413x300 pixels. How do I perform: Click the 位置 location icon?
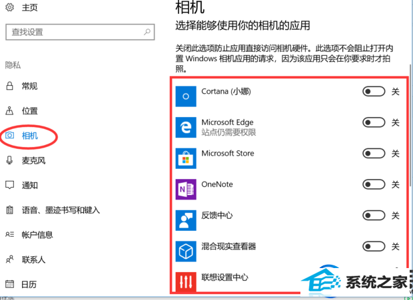point(10,110)
